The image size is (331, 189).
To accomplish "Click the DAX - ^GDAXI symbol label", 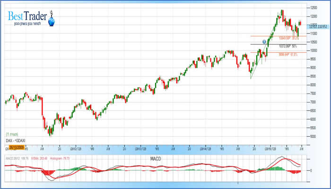I will tap(17, 141).
